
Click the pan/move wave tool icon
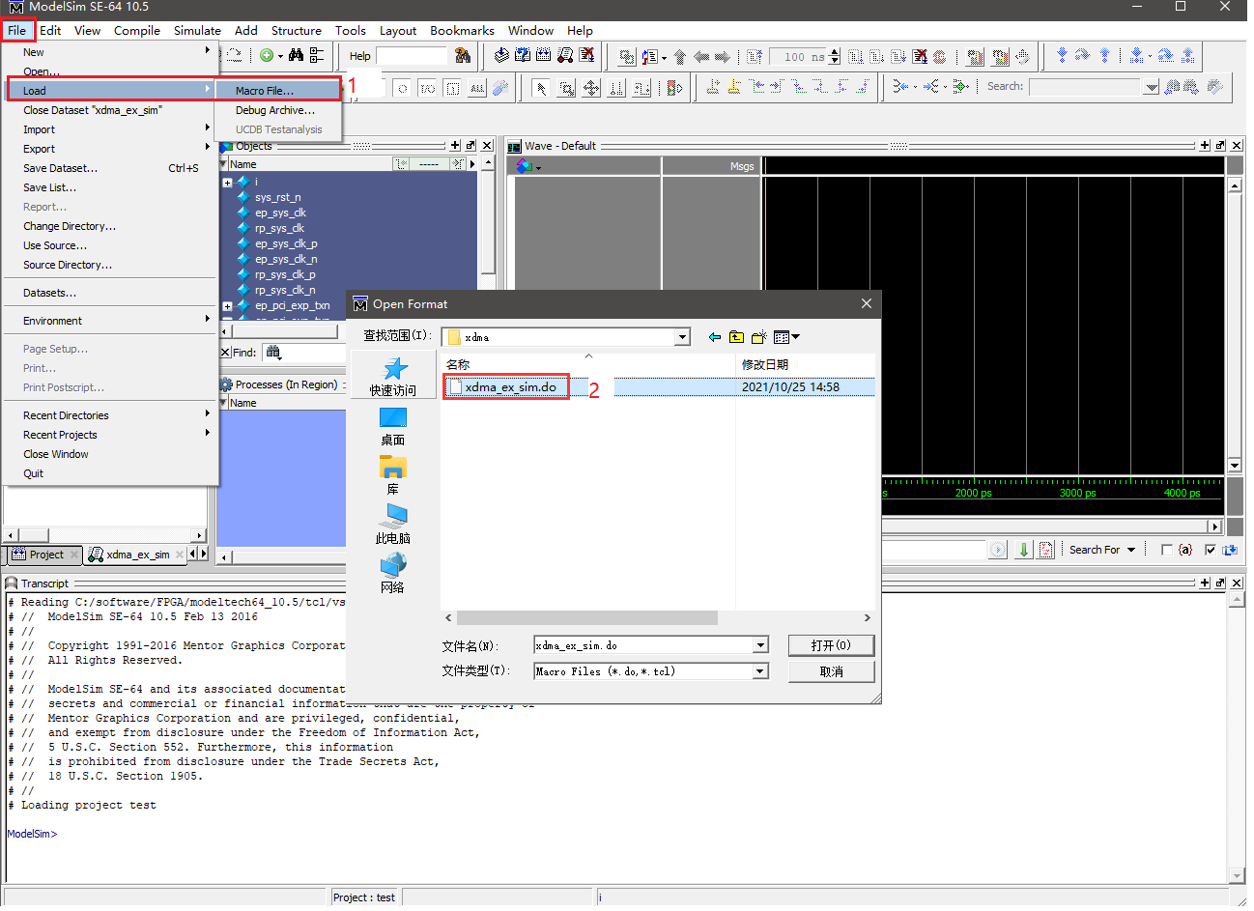coord(591,88)
